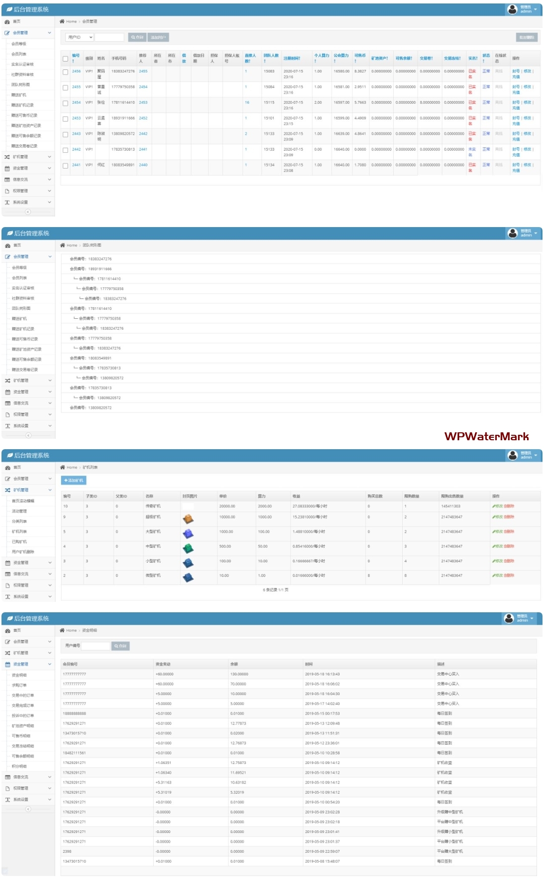This screenshot has height=881, width=544.
Task: Focus the 用户编号 search input field
Action: 96,646
